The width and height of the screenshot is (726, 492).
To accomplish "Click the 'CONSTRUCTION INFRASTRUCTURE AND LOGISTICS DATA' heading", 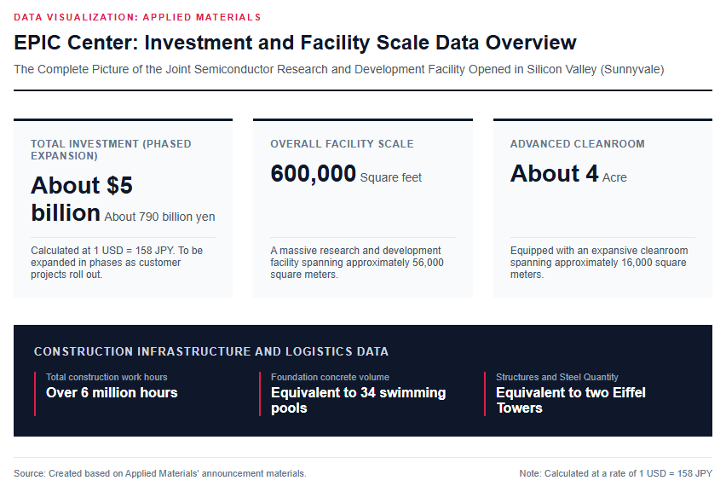I will point(211,351).
